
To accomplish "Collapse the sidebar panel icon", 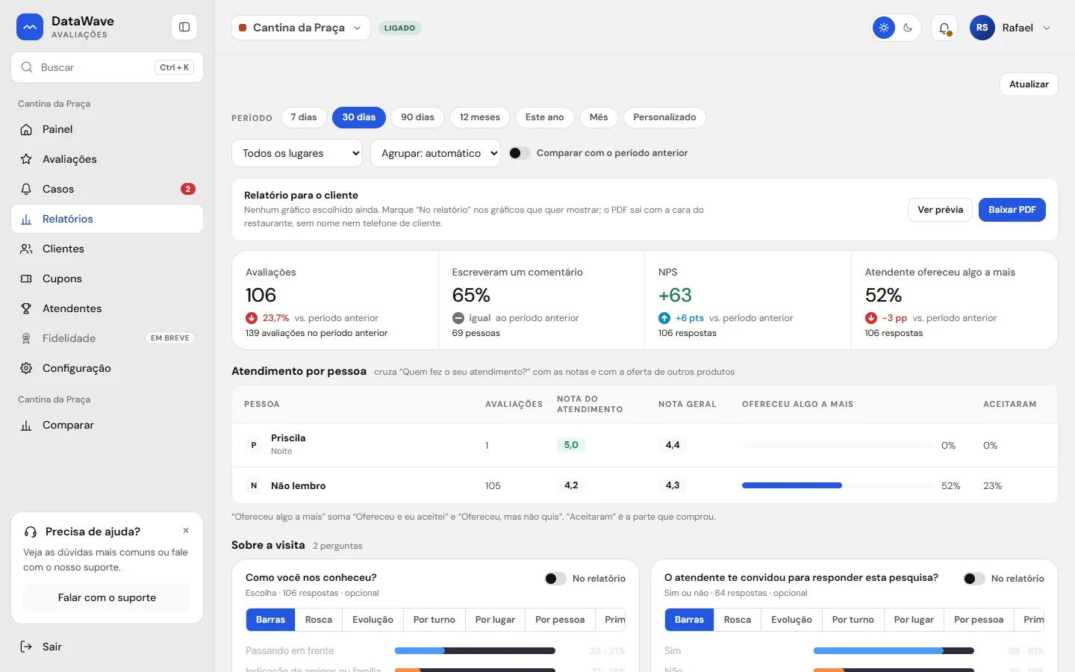I will click(x=184, y=28).
